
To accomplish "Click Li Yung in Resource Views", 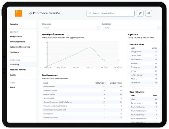I will tap(134, 71).
